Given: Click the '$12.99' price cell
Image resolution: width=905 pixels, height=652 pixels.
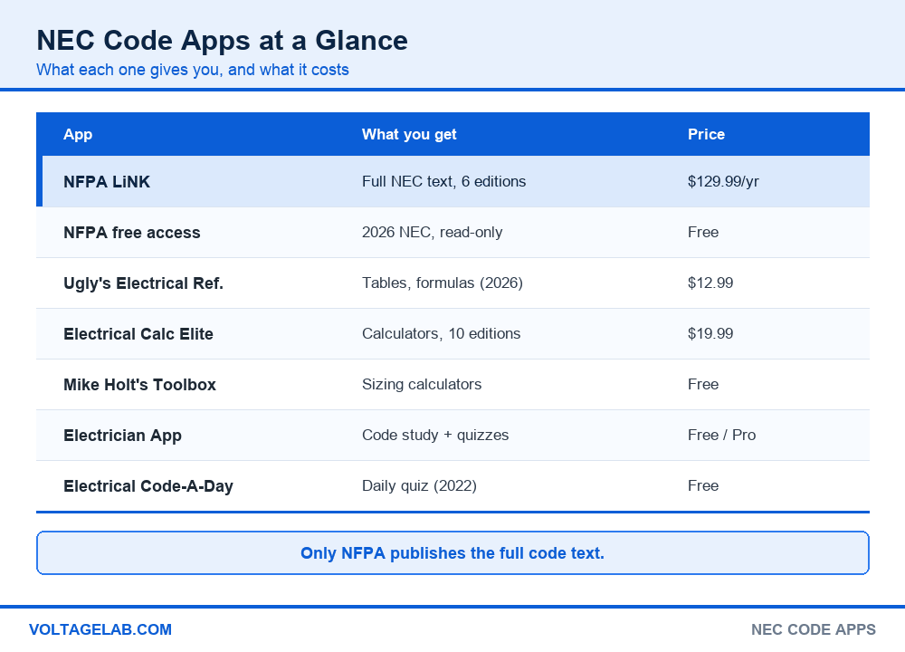Looking at the screenshot, I should (710, 283).
